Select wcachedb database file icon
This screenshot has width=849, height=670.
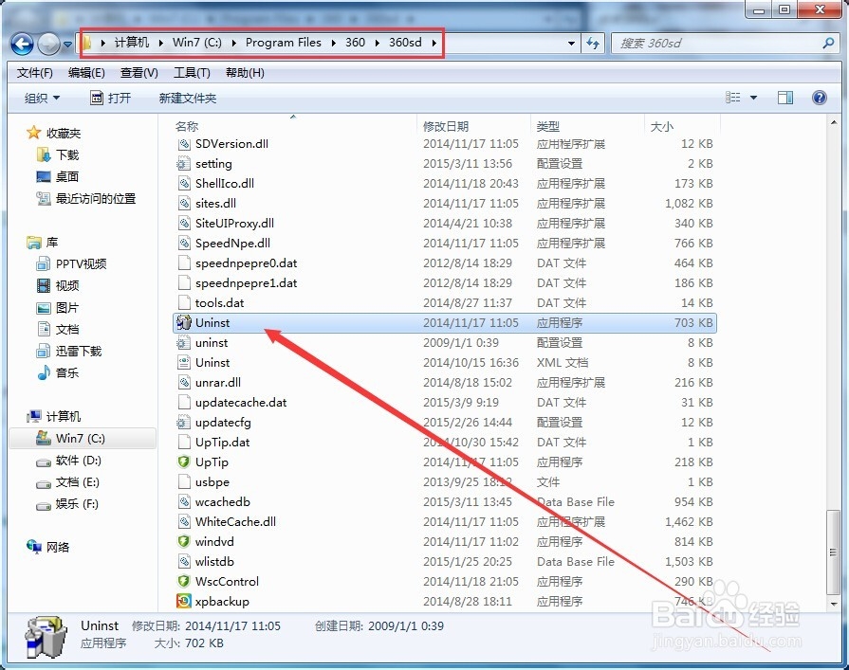[184, 502]
